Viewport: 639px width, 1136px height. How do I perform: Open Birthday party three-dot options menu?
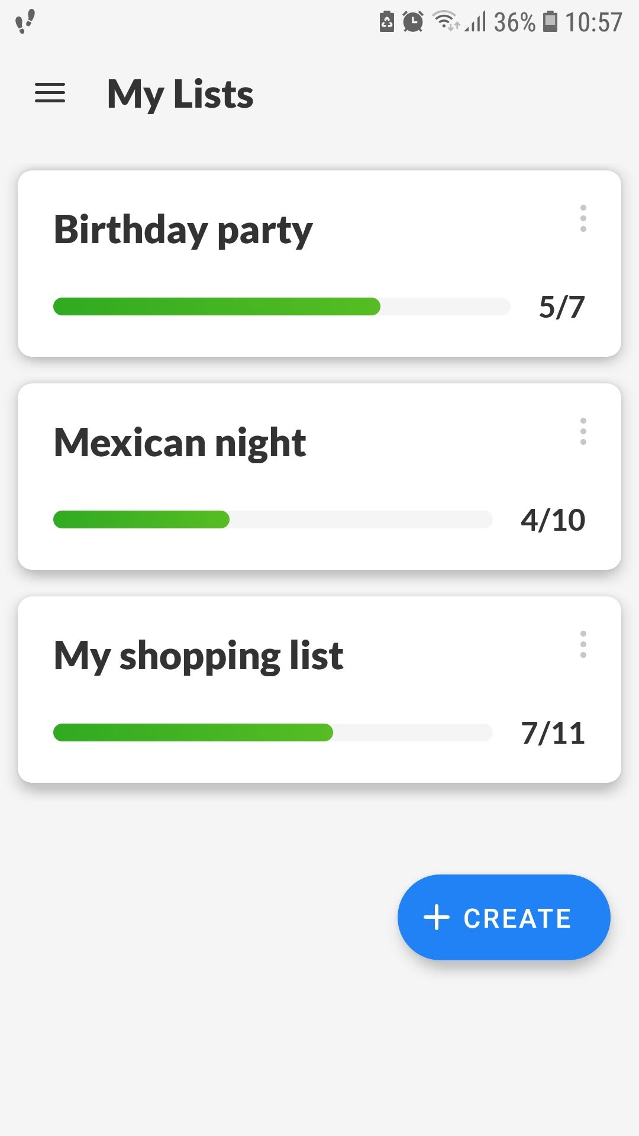tap(583, 218)
